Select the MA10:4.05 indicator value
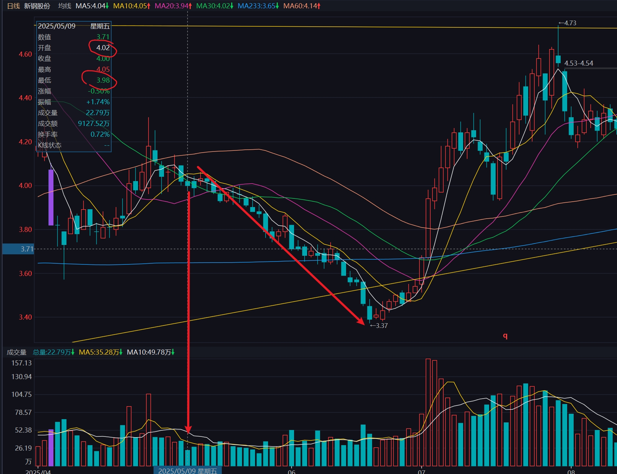This screenshot has height=474, width=617. pos(132,6)
